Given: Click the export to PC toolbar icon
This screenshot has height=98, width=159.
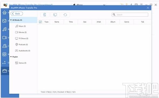Looking at the screenshot, I should click(x=55, y=15).
